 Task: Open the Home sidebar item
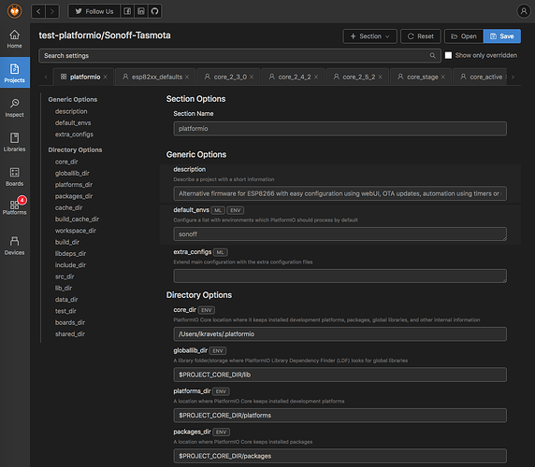[x=14, y=39]
